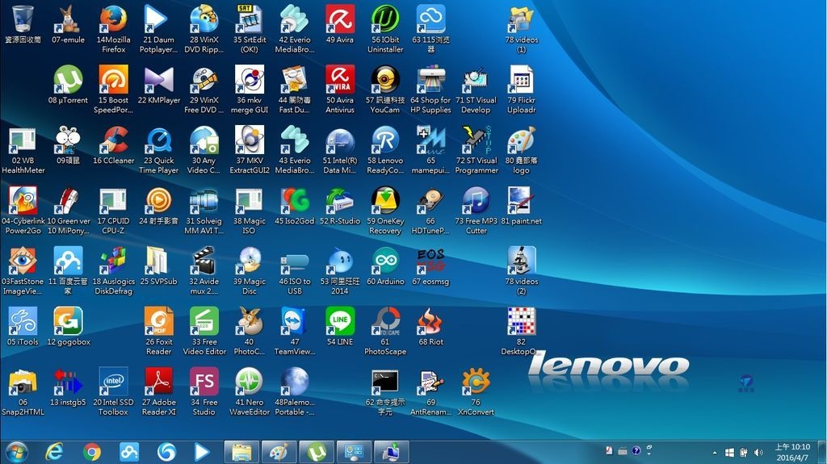Image resolution: width=827 pixels, height=464 pixels.
Task: Launch 12 gogobox icon
Action: tap(68, 322)
